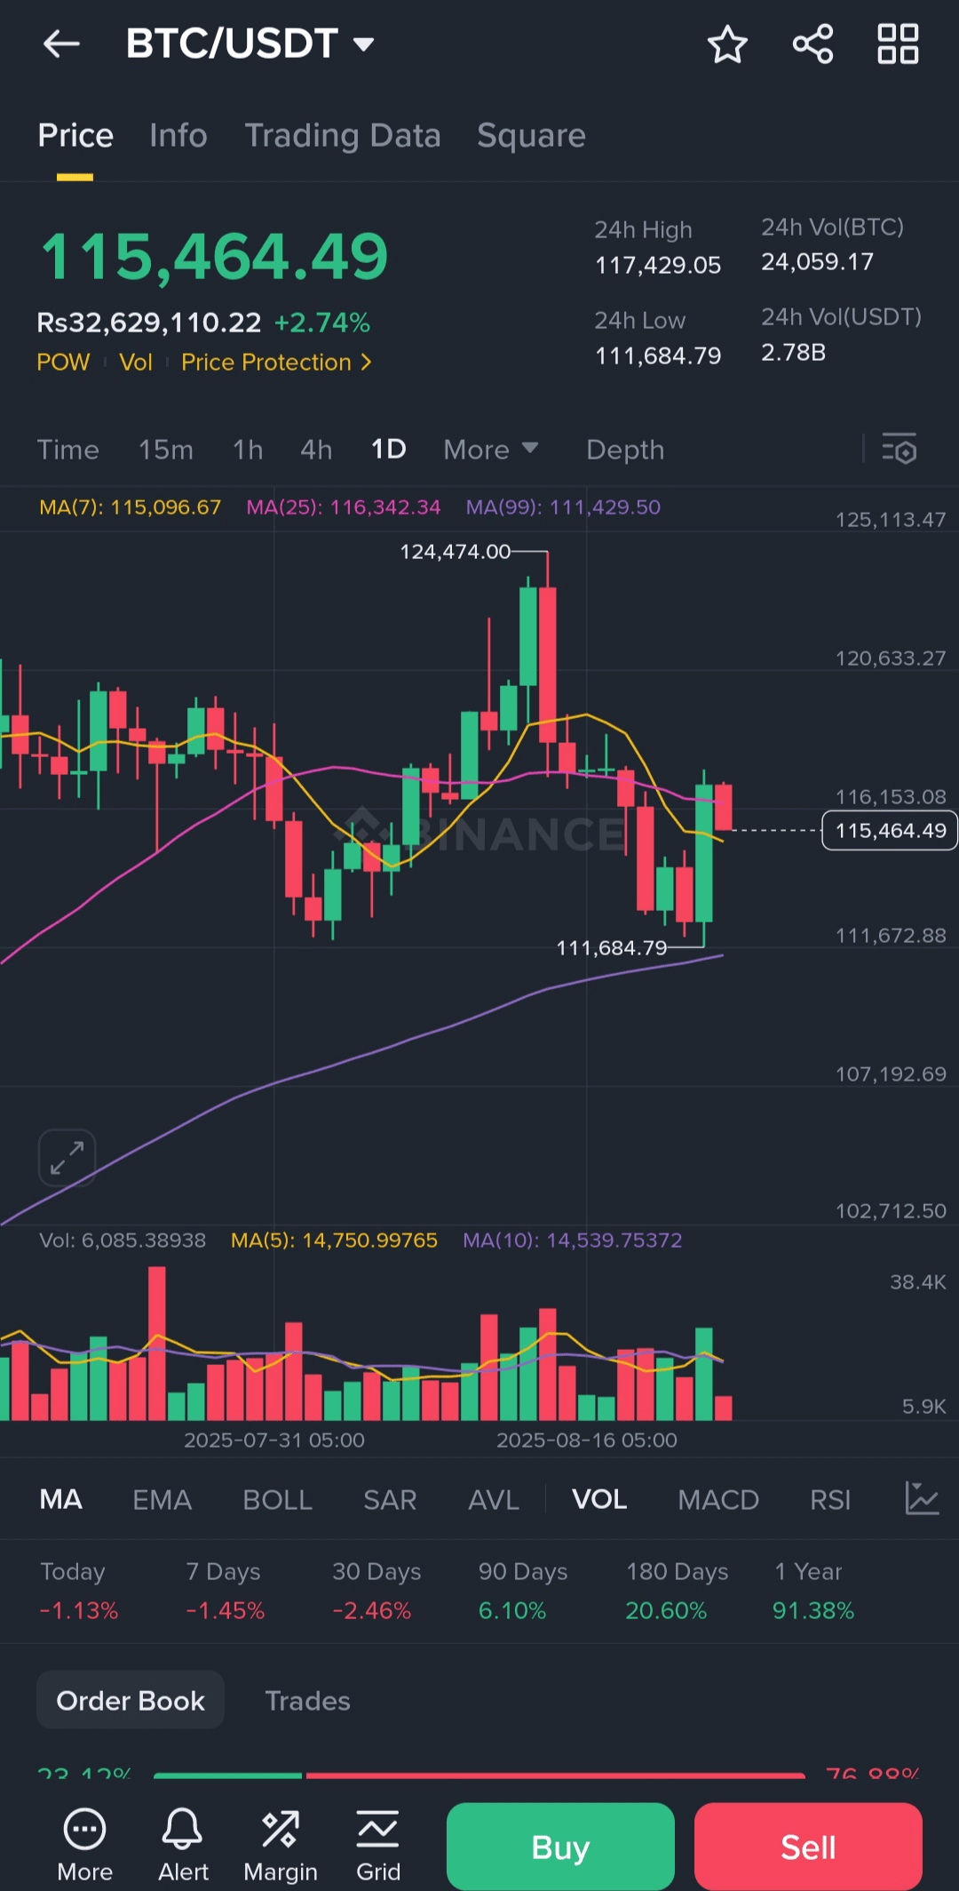Open the Alert bell
The image size is (959, 1891).
click(x=183, y=1846)
